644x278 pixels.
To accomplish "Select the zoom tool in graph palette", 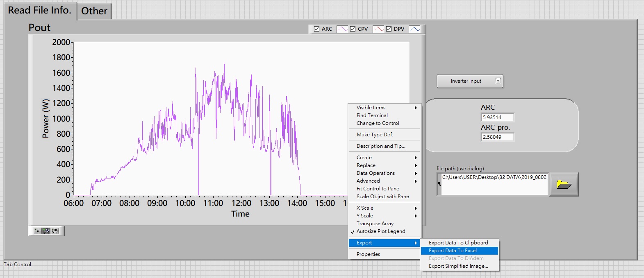I will tap(46, 231).
